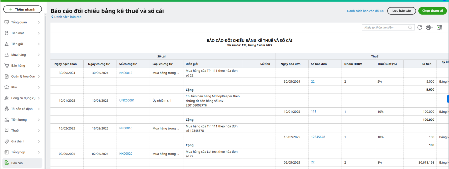Image resolution: width=449 pixels, height=169 pixels.
Task: Click the Tiền mặt sidebar icon
Action: 7,33
